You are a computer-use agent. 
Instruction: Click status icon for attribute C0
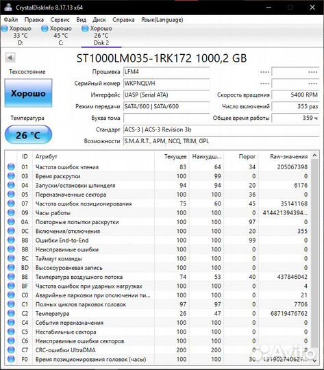click(11, 295)
